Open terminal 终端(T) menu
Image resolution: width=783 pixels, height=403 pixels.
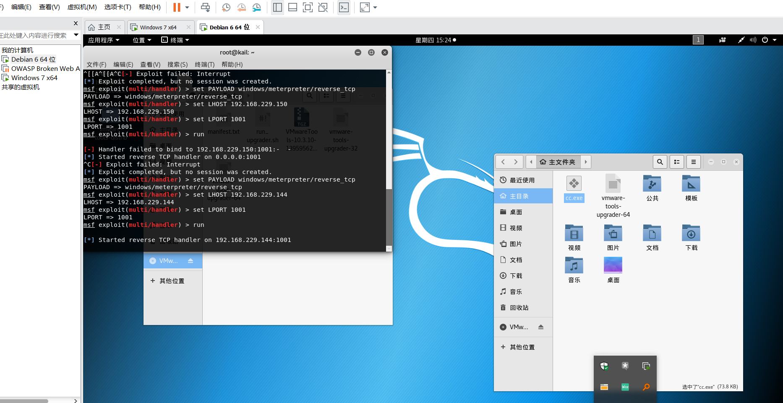click(205, 64)
